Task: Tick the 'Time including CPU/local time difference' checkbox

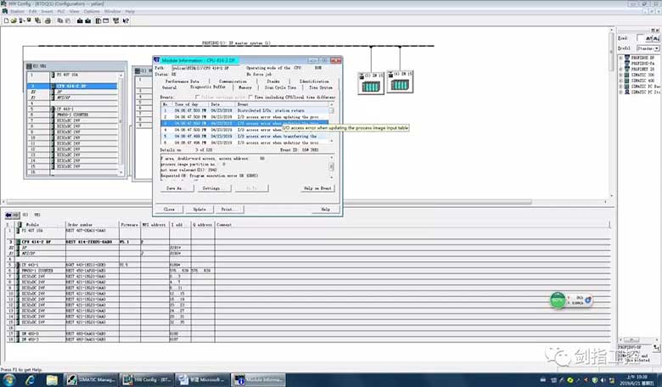Action: [x=250, y=97]
